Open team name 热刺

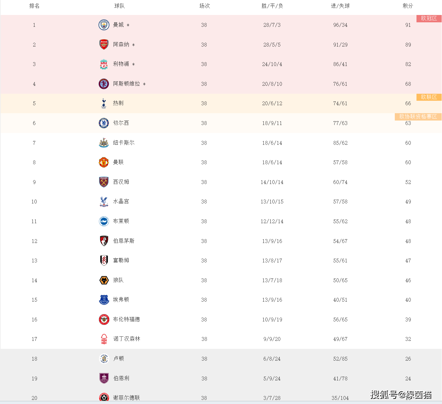click(118, 103)
